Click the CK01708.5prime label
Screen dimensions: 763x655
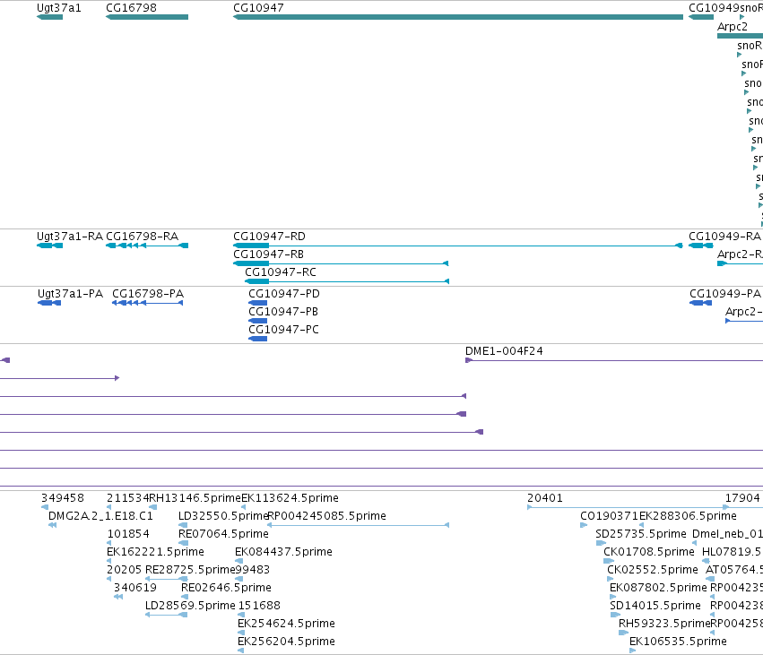(649, 552)
